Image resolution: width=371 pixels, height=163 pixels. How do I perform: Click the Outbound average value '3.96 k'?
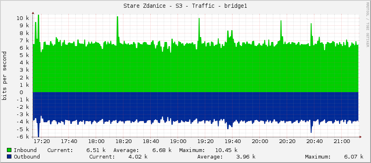pyautogui.click(x=246, y=156)
